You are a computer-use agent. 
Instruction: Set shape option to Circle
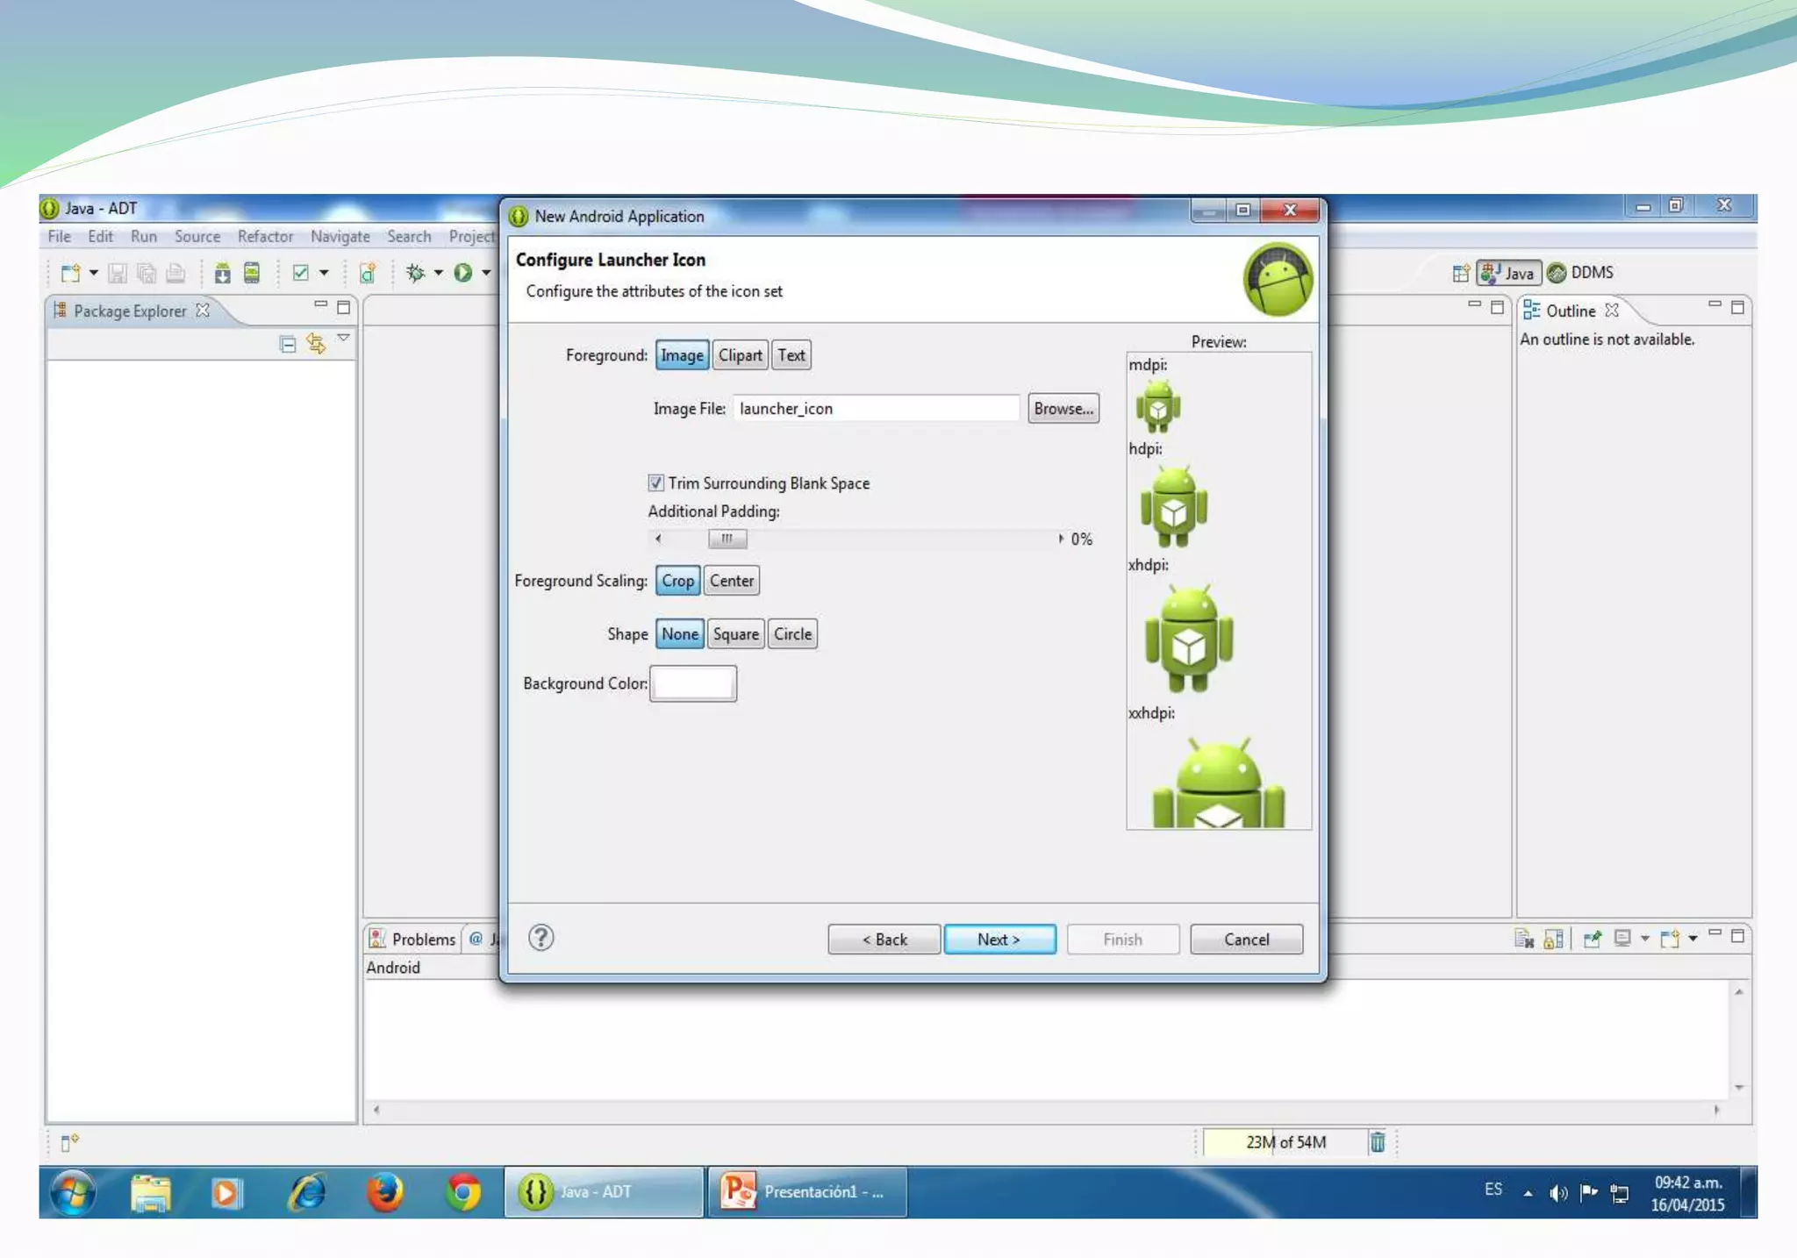tap(792, 634)
